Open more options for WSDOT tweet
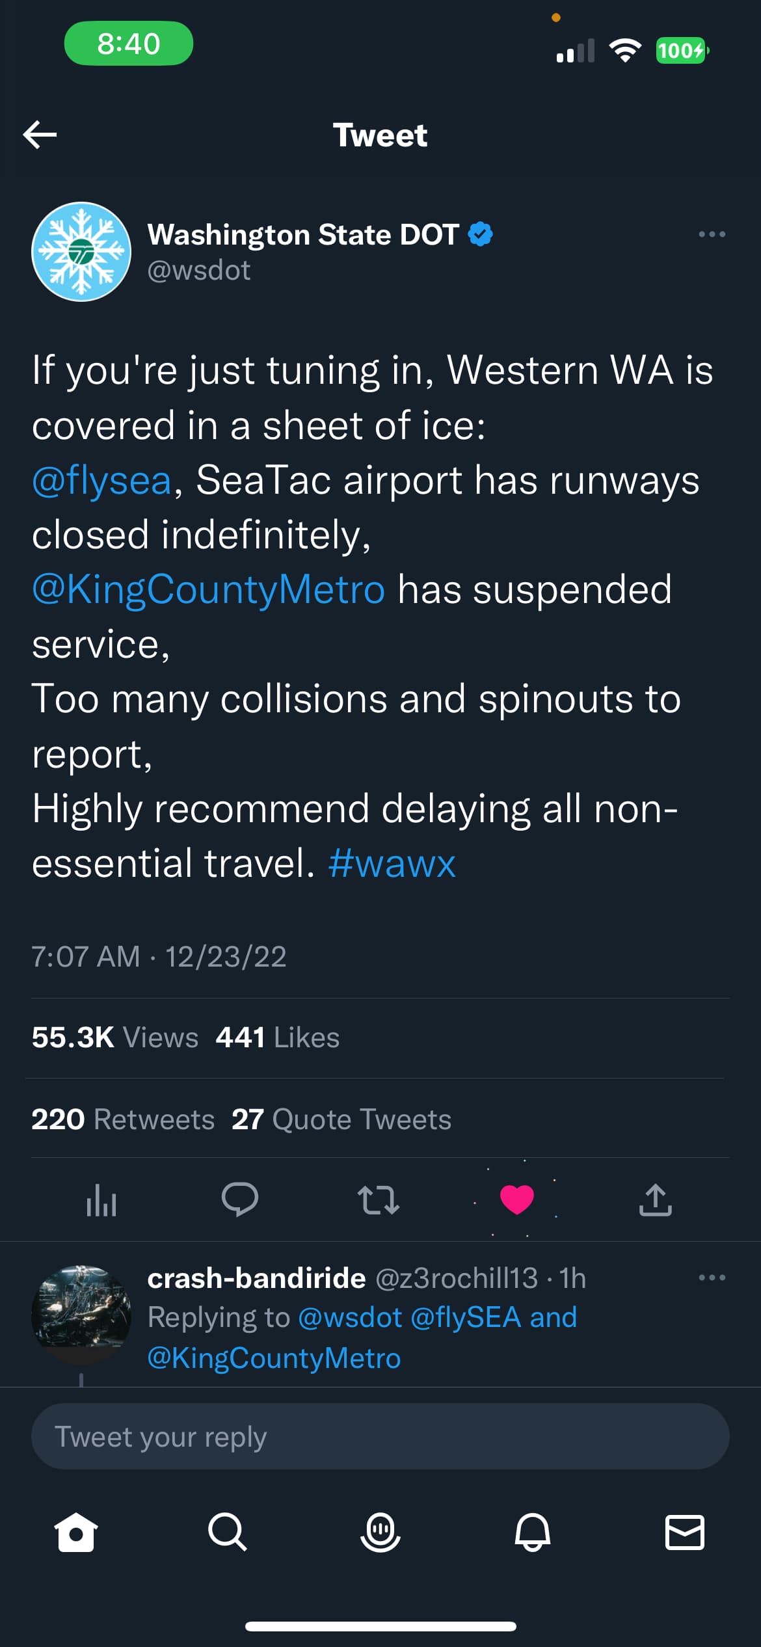Screen dimensions: 761x1647 712,234
